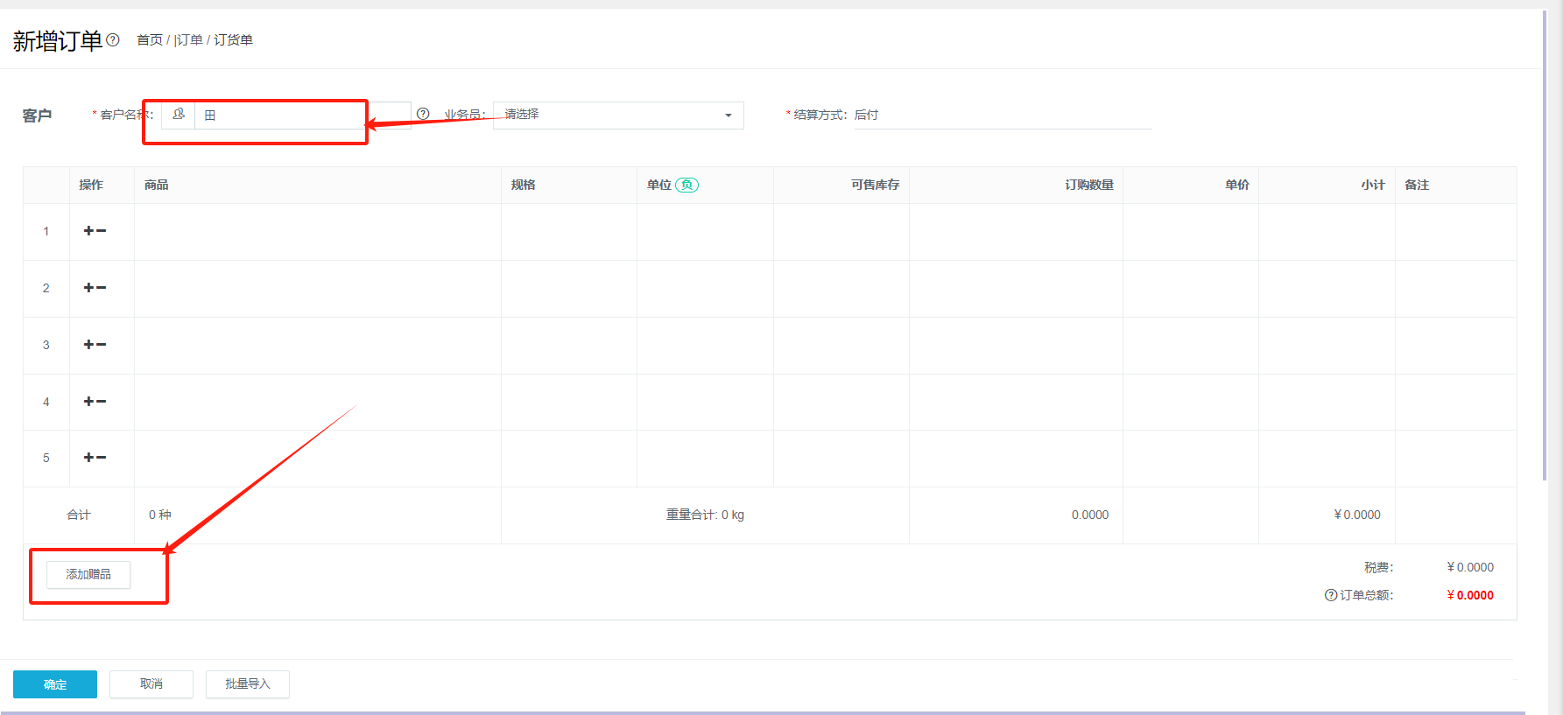Click the help icon next to customer name field
The image size is (1563, 715).
423,114
